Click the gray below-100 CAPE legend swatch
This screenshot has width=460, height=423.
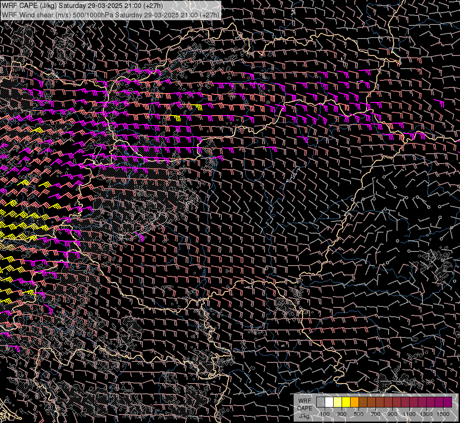[320, 402]
